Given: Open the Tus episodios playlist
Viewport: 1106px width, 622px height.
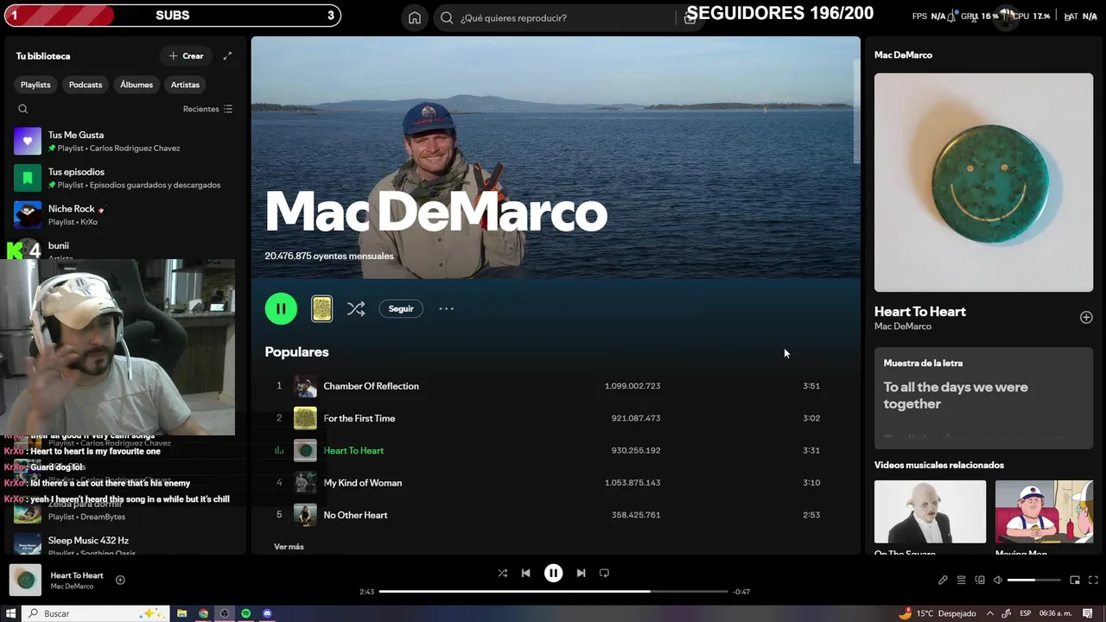Looking at the screenshot, I should point(124,178).
